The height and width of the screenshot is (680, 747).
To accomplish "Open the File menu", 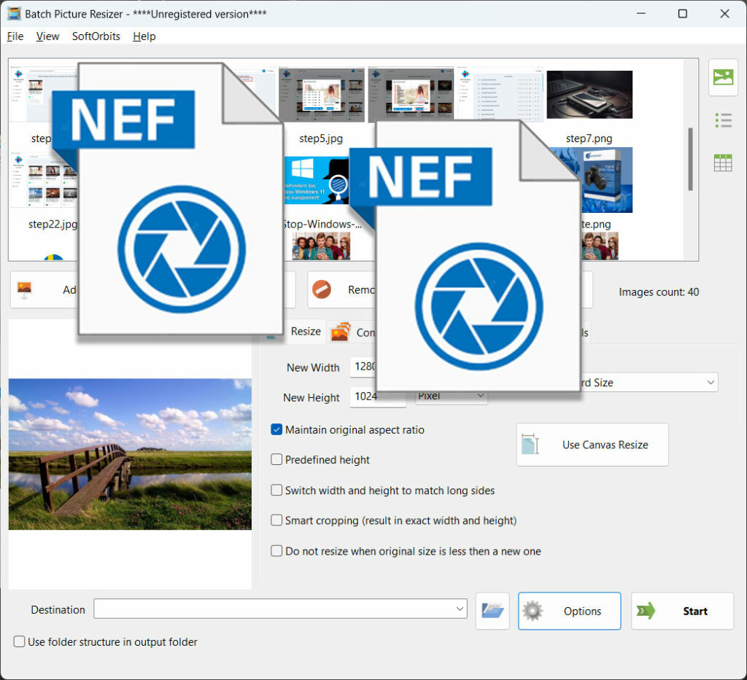I will coord(15,36).
